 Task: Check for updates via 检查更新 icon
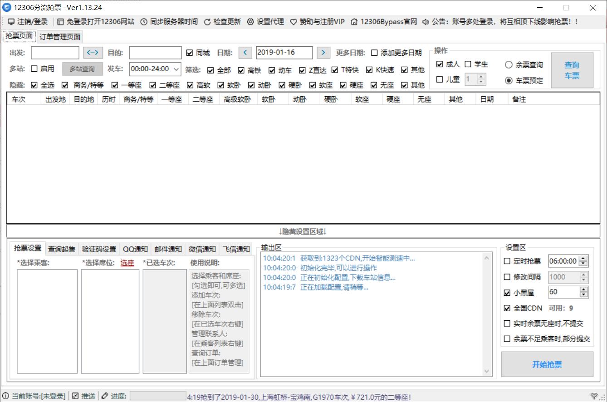click(207, 21)
